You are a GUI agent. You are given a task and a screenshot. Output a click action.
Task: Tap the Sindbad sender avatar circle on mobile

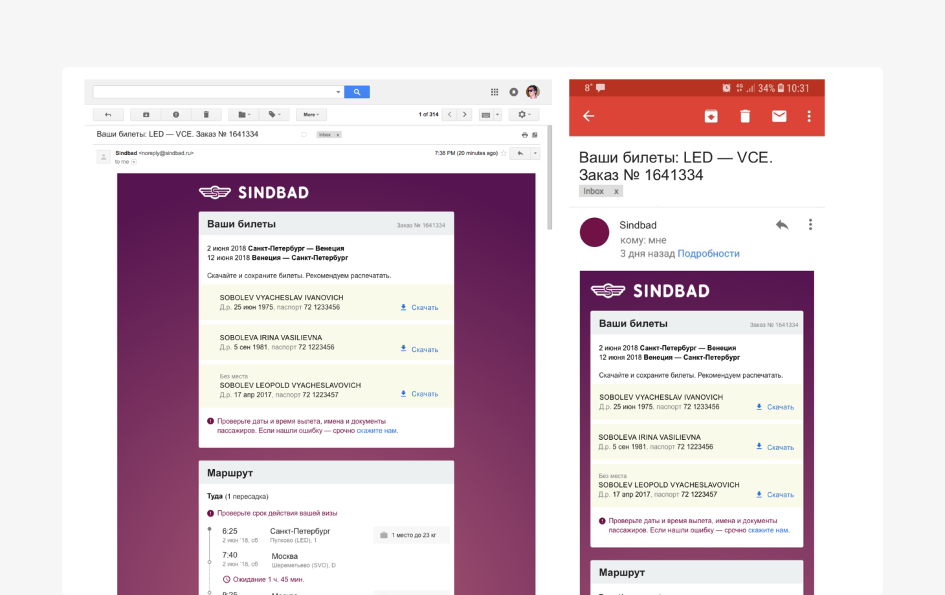(594, 232)
